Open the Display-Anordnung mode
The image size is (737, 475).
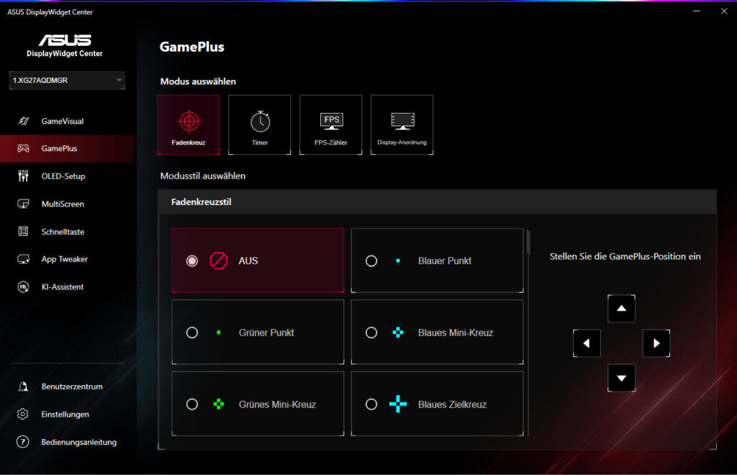click(402, 125)
